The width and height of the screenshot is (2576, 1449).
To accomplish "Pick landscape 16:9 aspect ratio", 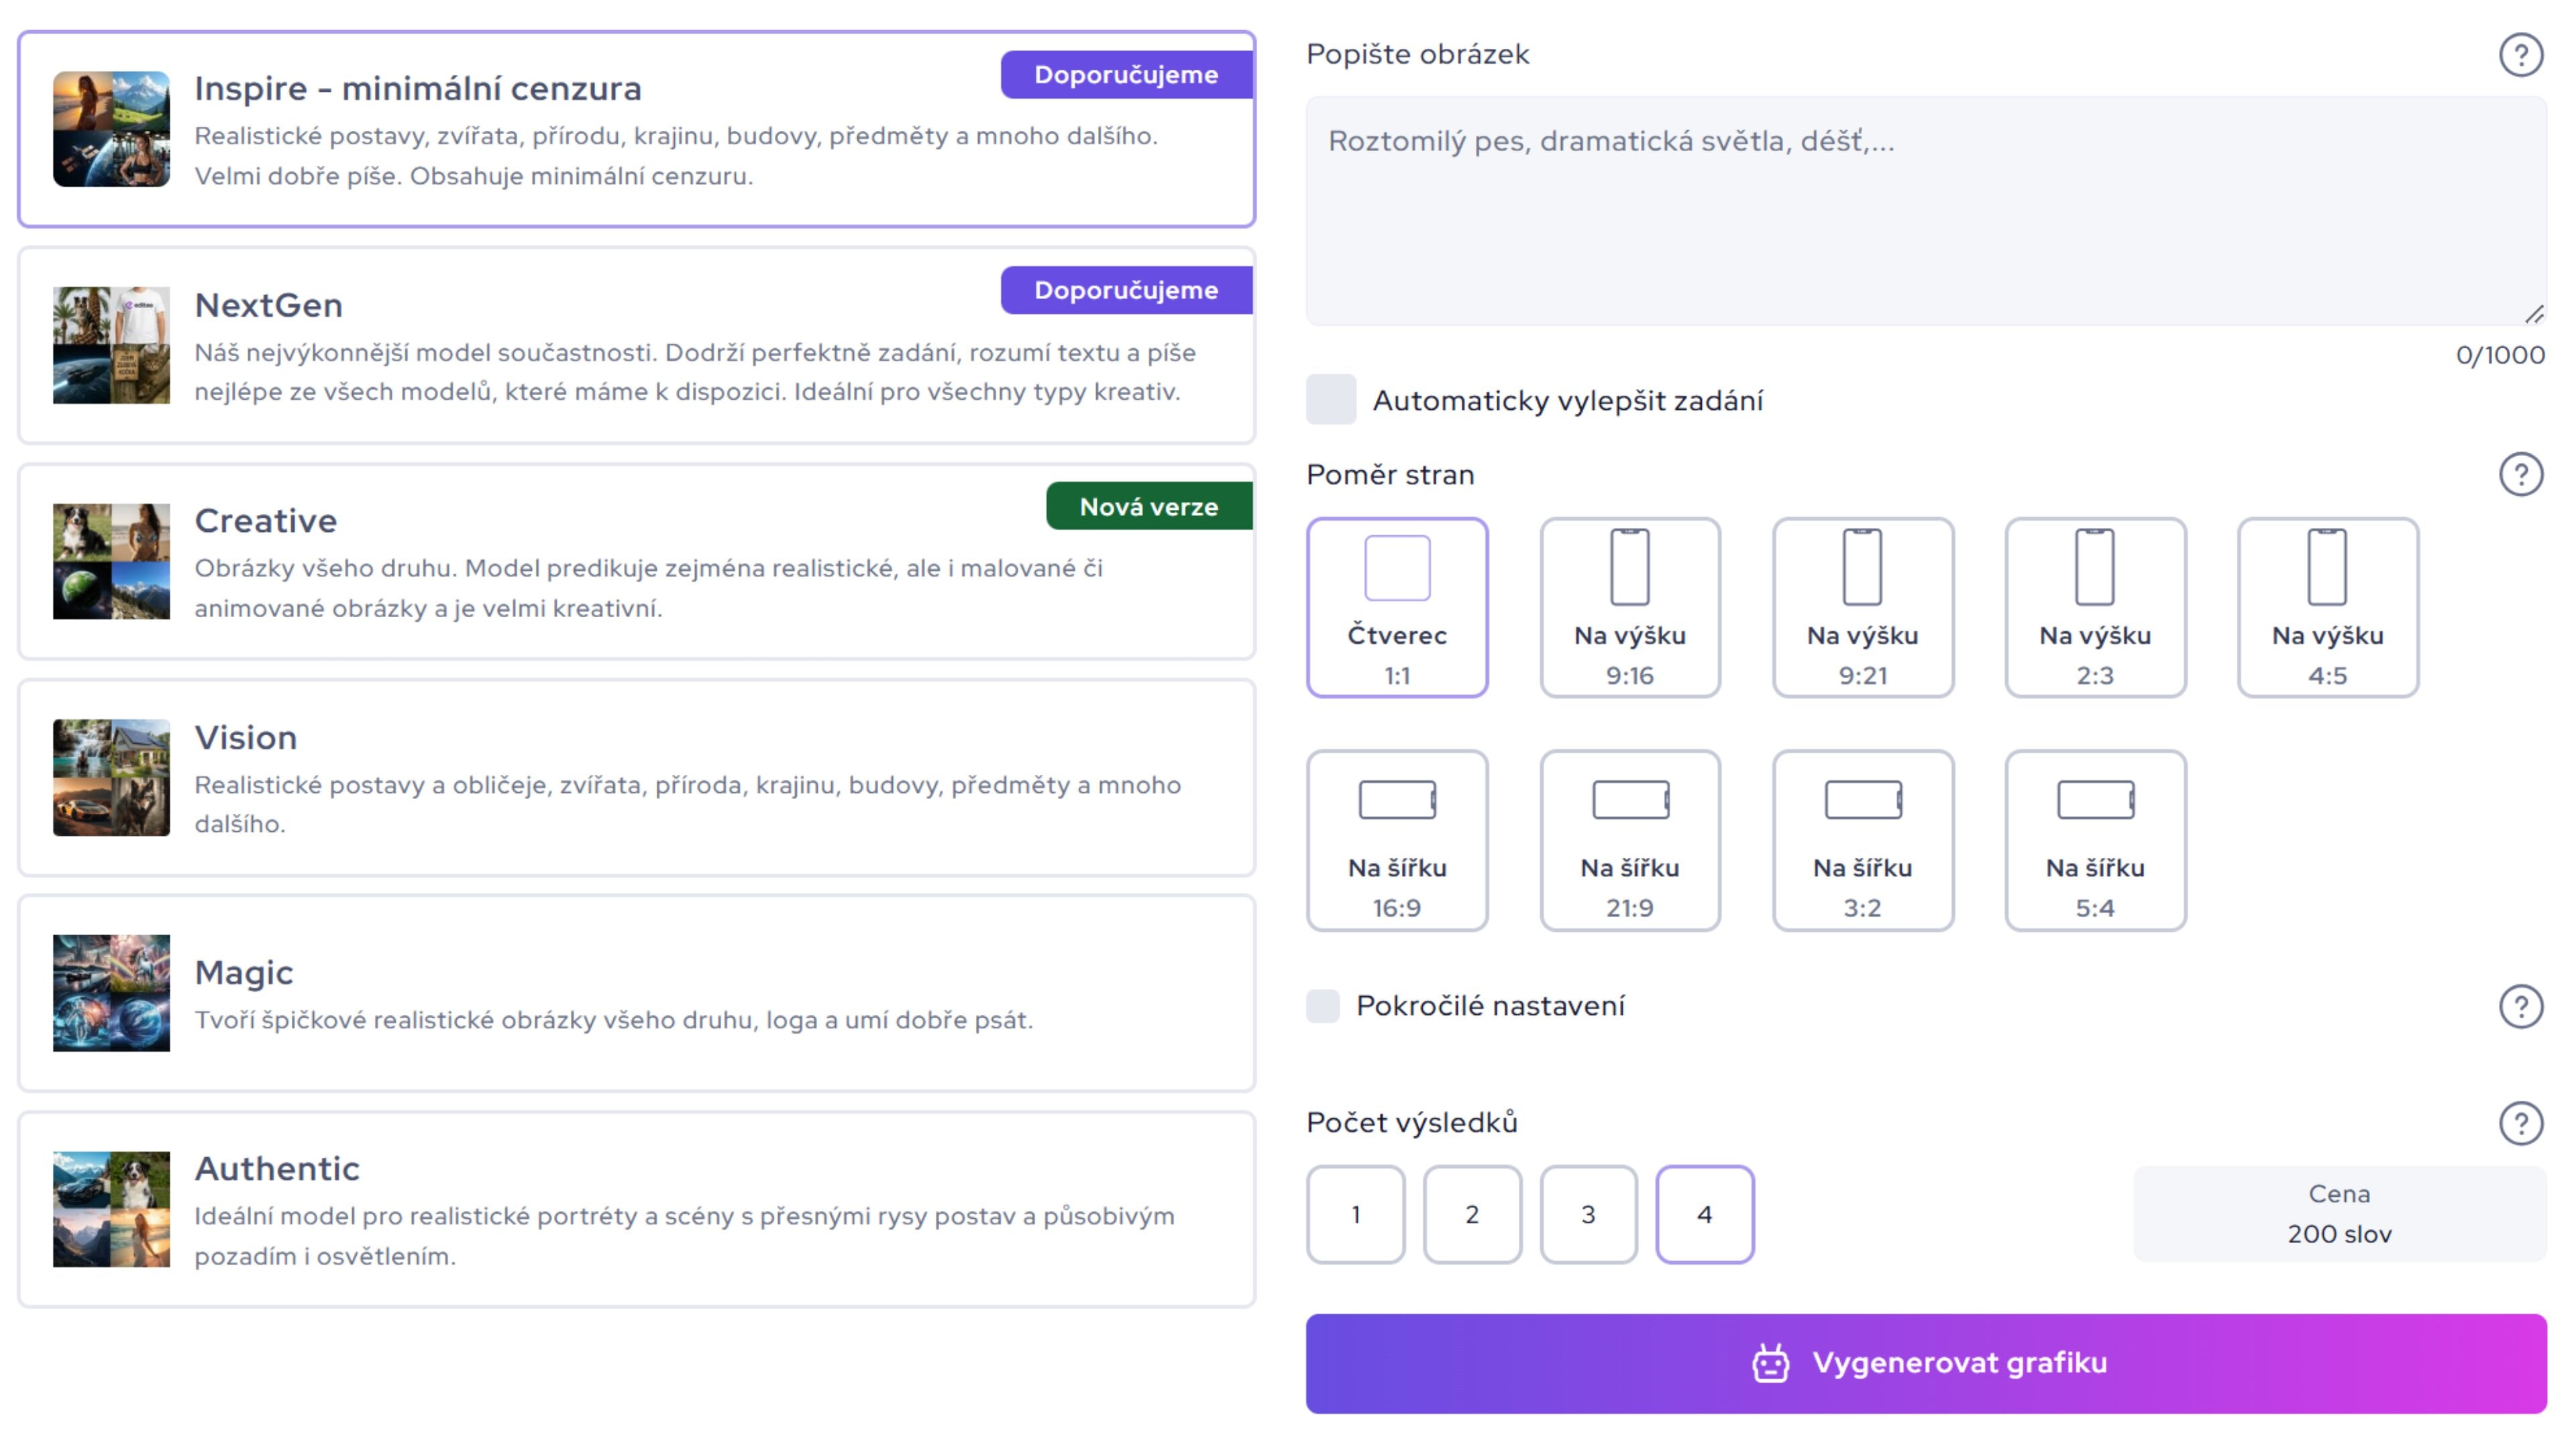I will pyautogui.click(x=1397, y=840).
